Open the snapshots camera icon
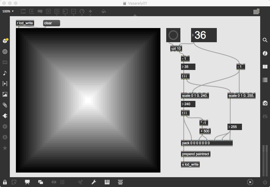 coord(265,103)
